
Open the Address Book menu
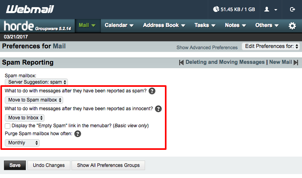tap(164, 25)
